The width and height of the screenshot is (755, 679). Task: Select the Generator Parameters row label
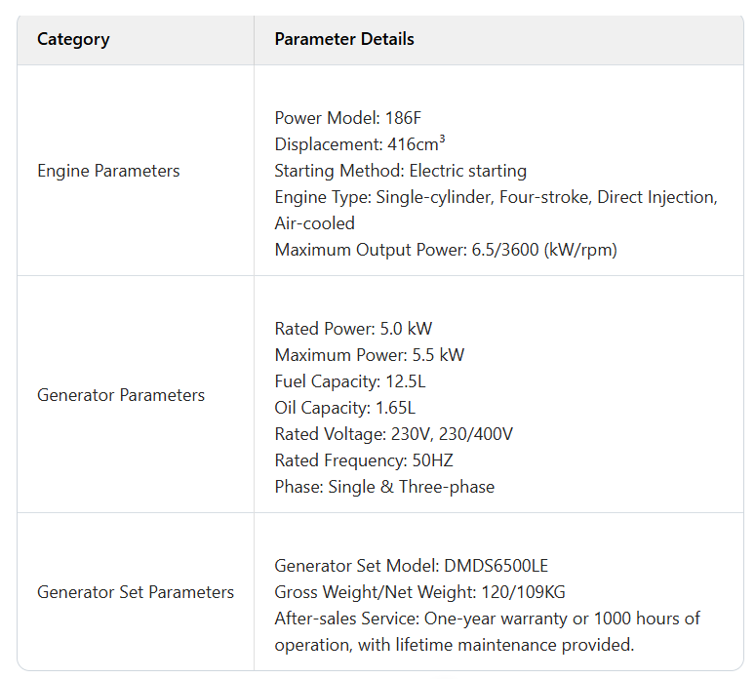(121, 395)
